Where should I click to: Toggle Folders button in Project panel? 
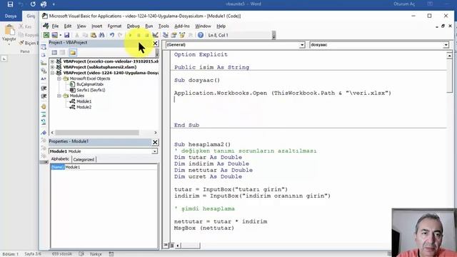(73, 52)
